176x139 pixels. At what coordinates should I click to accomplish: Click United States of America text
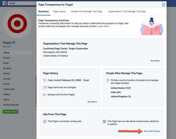point(55,56)
